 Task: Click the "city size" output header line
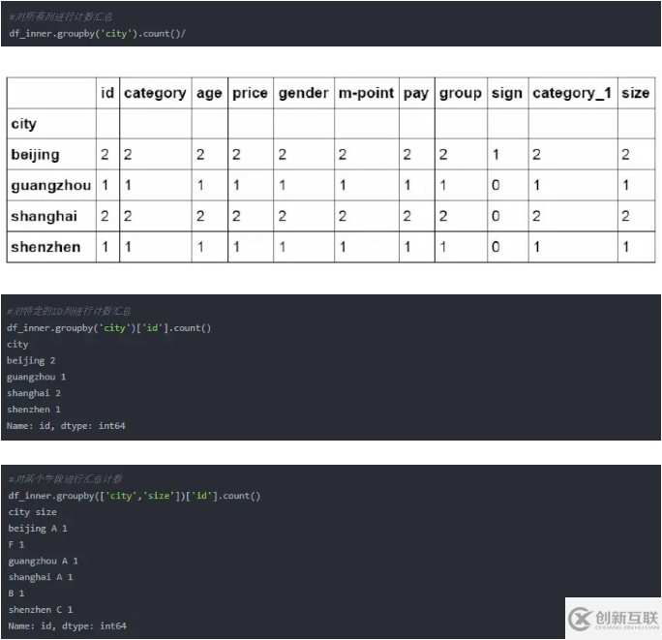tap(33, 512)
